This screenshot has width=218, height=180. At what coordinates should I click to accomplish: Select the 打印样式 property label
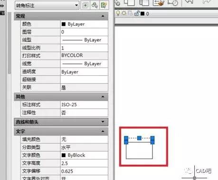pyautogui.click(x=31, y=56)
